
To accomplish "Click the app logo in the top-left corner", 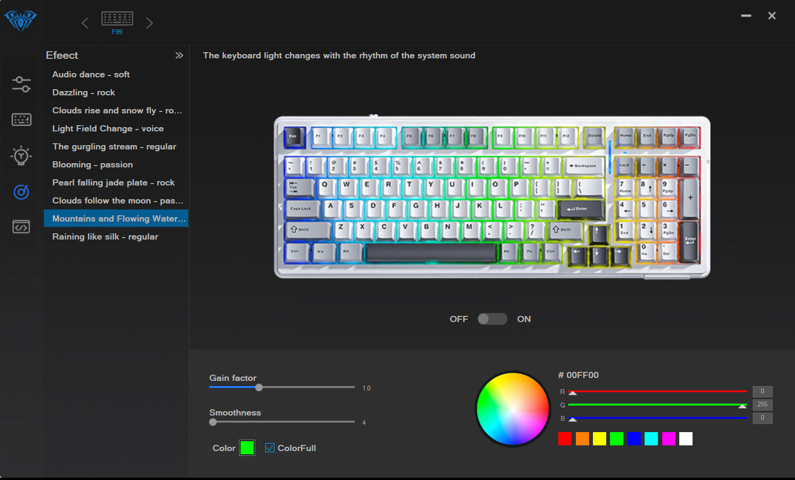I will (19, 20).
